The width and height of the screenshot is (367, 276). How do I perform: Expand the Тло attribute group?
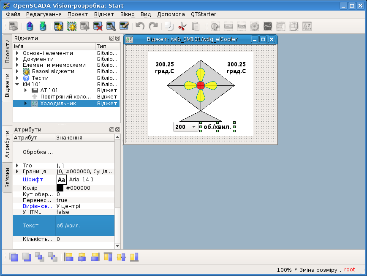point(17,166)
